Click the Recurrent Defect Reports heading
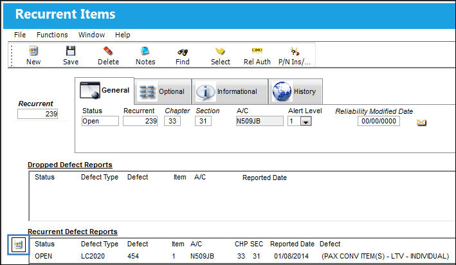Screen dimensions: 456x265 click(73, 232)
